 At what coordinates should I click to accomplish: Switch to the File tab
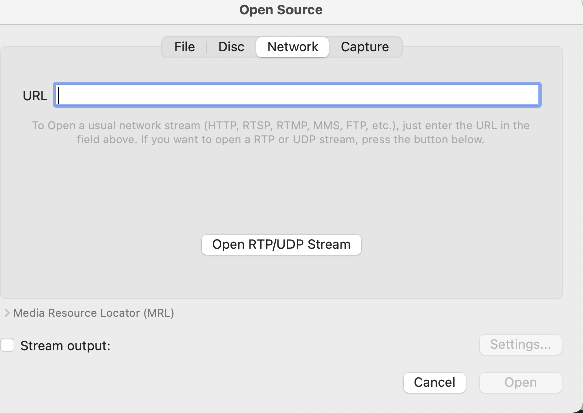(x=184, y=47)
